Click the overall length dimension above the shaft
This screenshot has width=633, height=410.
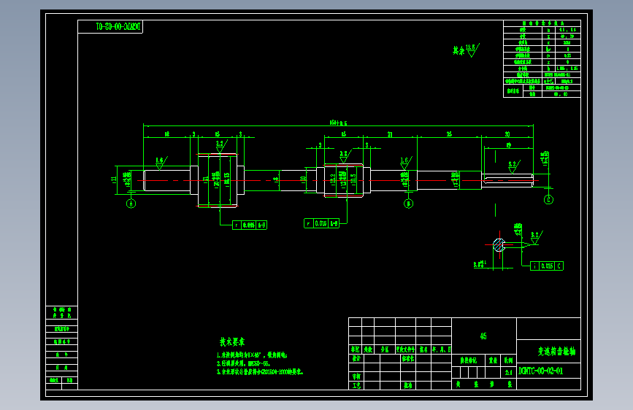[338, 123]
